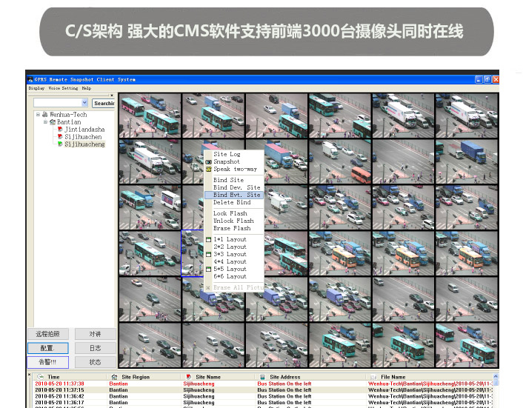Select the 3*3 Layout grid icon
523x408 pixels.
[208, 255]
